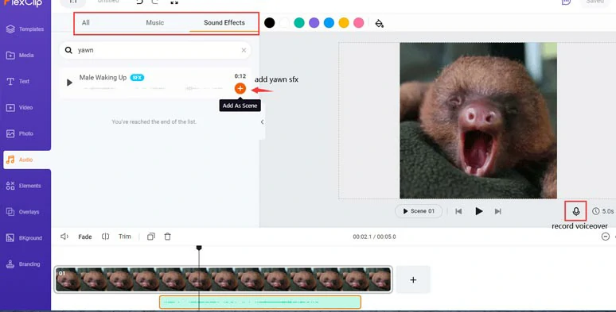Switch to the Music tab
The image size is (616, 312).
[x=154, y=23]
